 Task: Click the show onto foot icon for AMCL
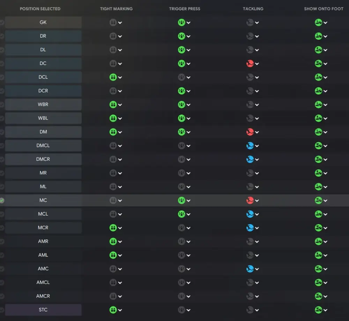(318, 282)
